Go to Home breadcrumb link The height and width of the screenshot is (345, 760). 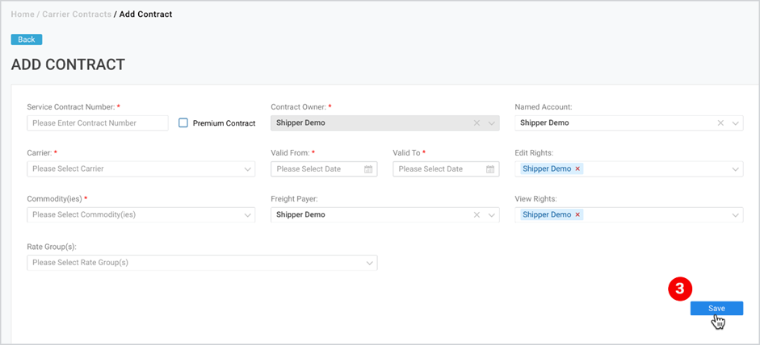[x=23, y=14]
